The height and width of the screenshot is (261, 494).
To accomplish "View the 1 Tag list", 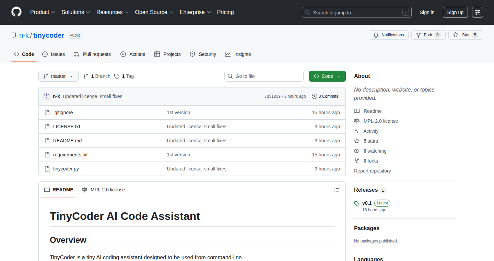I will (124, 76).
